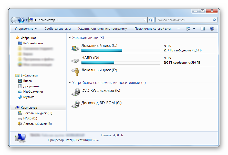The height and width of the screenshot is (155, 228).
Task: Collapse the Жесткие диски group triangle
Action: click(x=70, y=38)
